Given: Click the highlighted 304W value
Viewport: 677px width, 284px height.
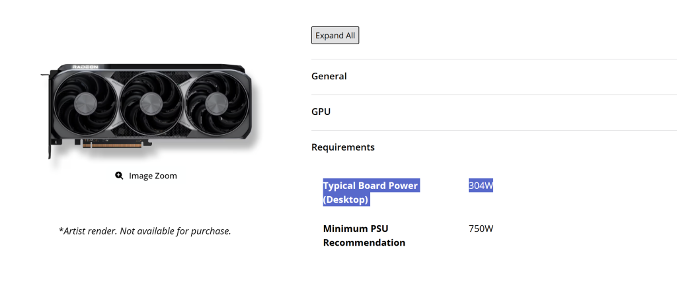Looking at the screenshot, I should 481,186.
